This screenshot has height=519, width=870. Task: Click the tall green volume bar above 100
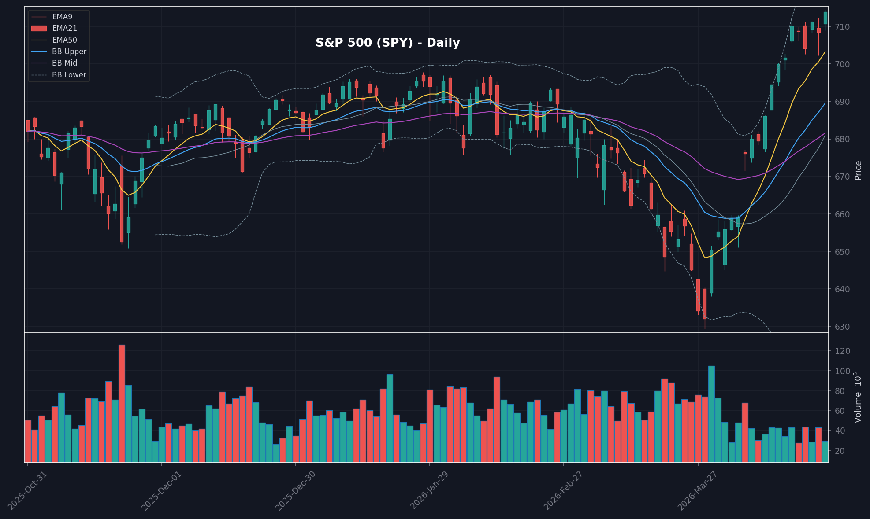click(x=711, y=414)
